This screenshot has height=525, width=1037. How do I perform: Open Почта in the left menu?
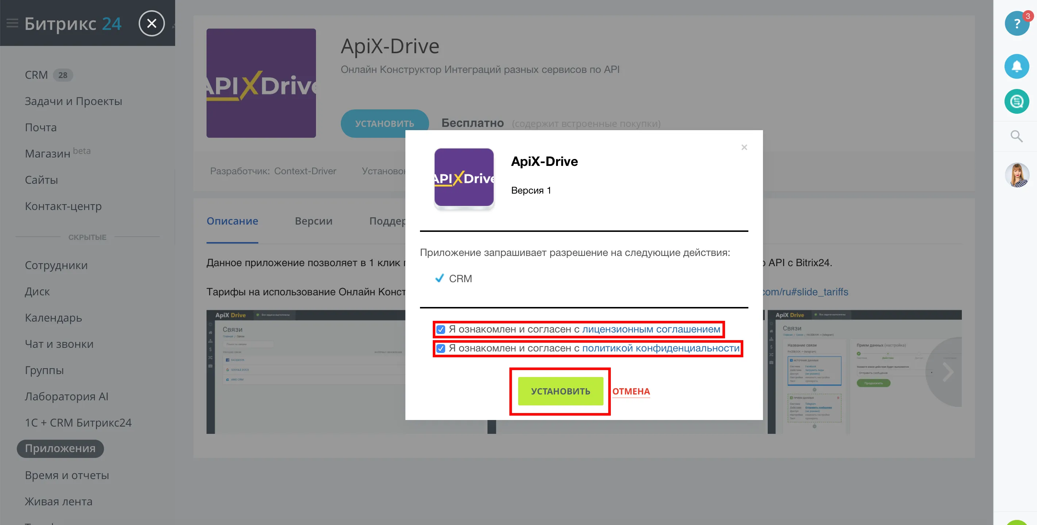[x=41, y=128]
